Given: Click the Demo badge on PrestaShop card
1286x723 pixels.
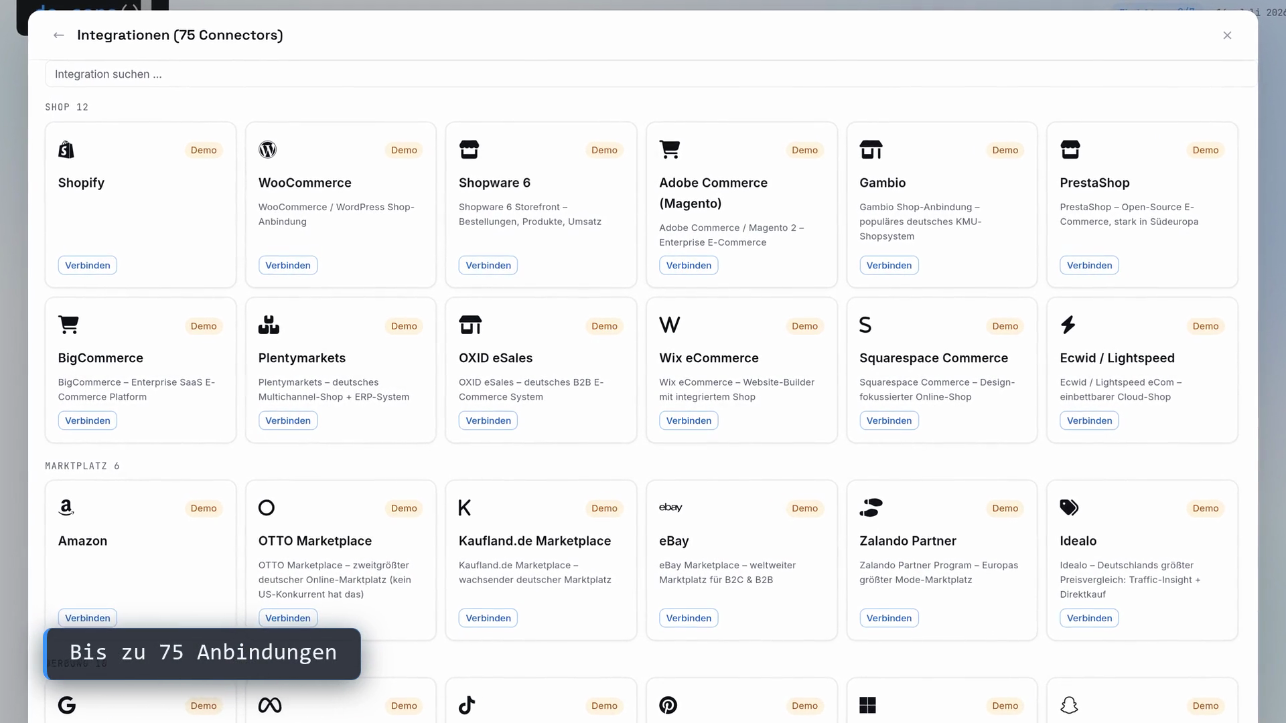Looking at the screenshot, I should click(1206, 150).
